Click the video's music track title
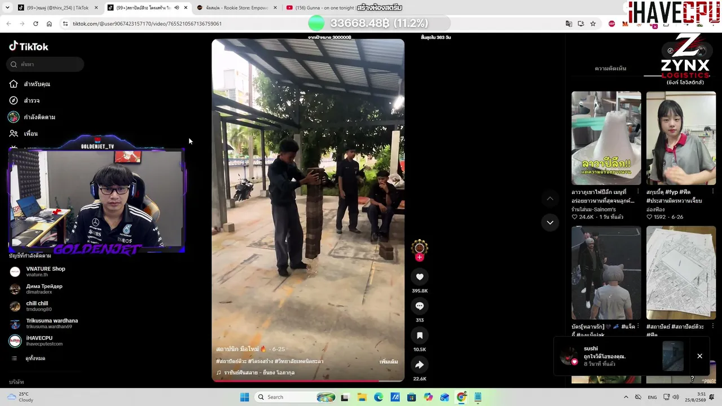This screenshot has height=406, width=722. click(259, 373)
